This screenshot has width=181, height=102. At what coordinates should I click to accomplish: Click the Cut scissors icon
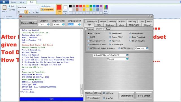9,6
